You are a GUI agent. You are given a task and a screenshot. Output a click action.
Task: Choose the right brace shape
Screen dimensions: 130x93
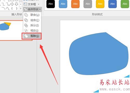17,9
